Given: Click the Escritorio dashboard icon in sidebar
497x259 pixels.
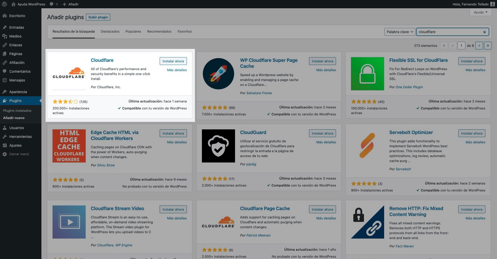Looking at the screenshot, I should [x=4, y=16].
